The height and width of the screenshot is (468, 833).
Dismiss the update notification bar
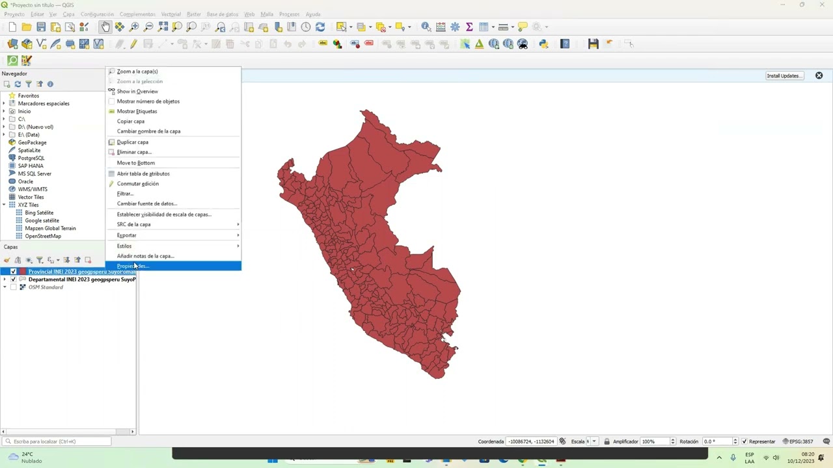coord(819,76)
